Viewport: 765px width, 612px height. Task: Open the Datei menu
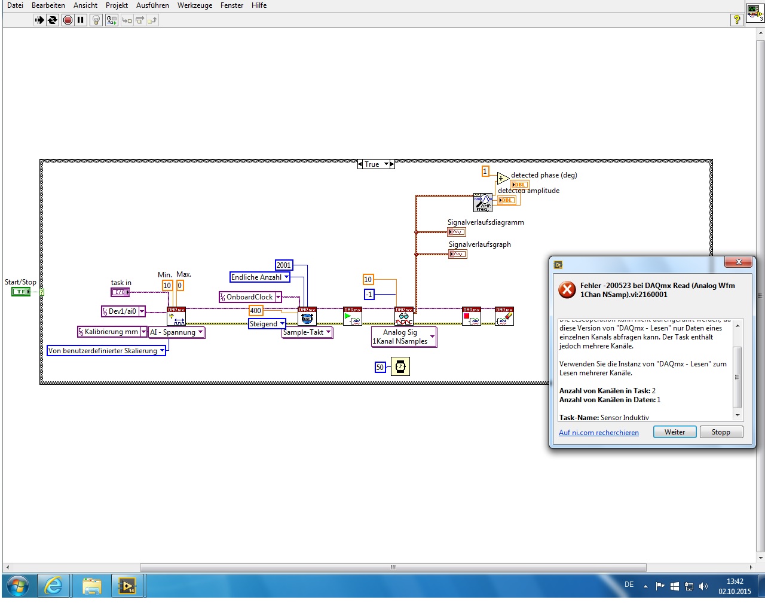(15, 5)
